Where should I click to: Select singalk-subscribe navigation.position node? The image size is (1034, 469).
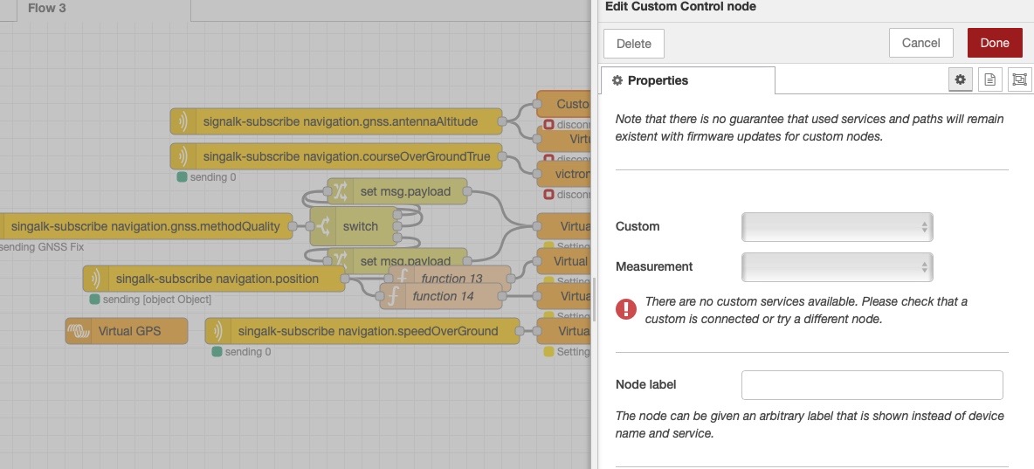click(213, 279)
